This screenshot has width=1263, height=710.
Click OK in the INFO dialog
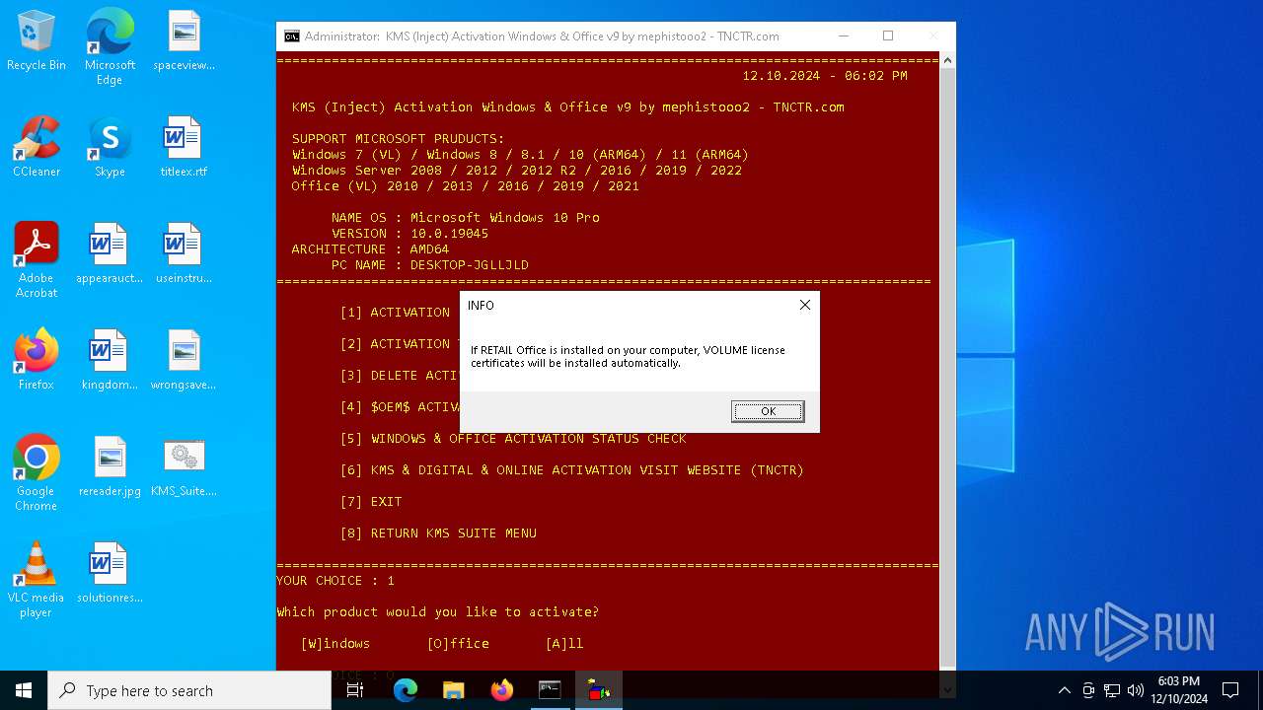coord(768,411)
